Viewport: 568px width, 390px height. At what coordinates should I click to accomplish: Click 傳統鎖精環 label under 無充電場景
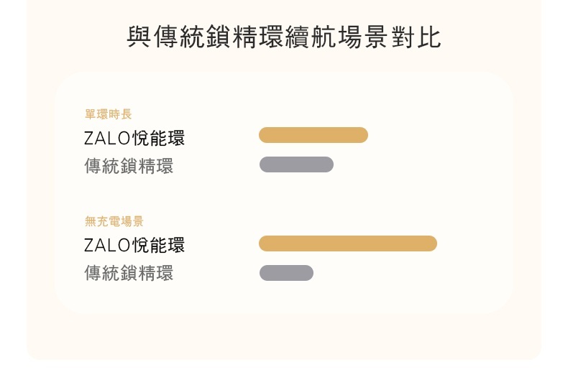coord(129,273)
